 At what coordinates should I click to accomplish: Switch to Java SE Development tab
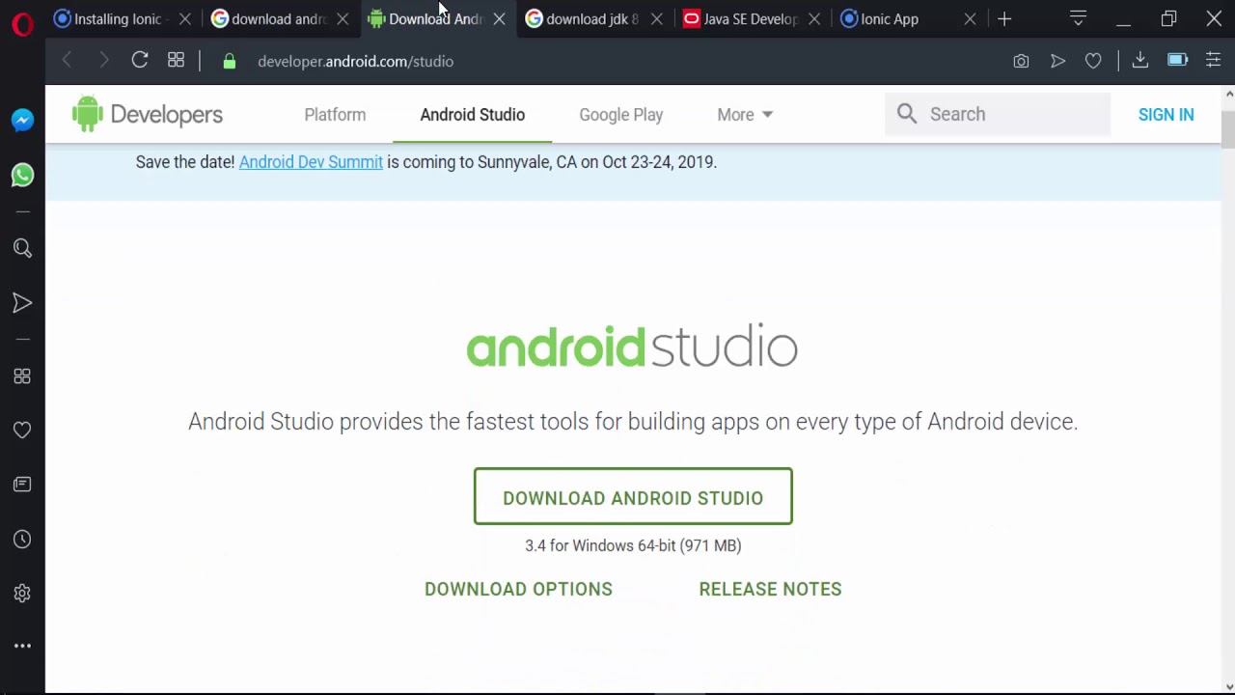tap(750, 18)
